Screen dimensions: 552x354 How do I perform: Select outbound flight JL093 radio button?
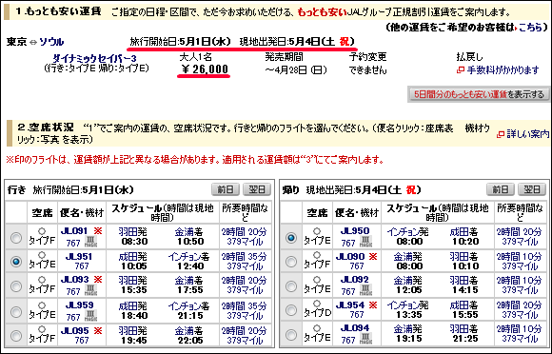click(16, 285)
